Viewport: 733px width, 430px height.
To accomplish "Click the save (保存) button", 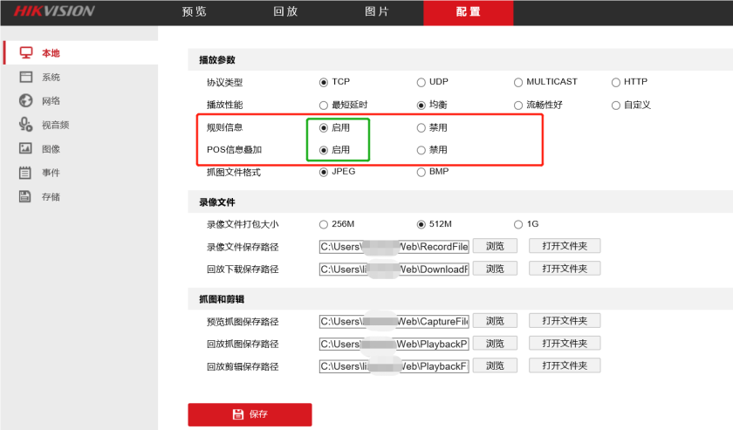I will pyautogui.click(x=250, y=414).
